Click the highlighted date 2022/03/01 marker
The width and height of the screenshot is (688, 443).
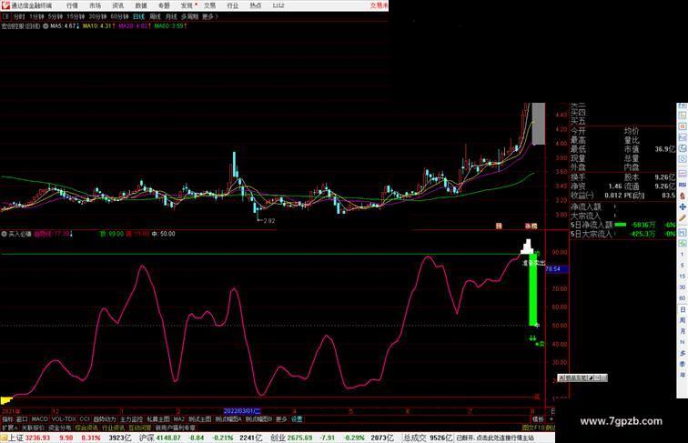(x=242, y=411)
